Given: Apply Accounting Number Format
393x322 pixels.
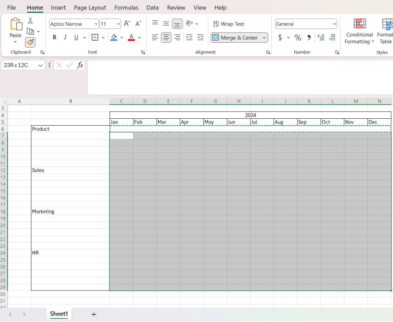Looking at the screenshot, I should coord(279,37).
